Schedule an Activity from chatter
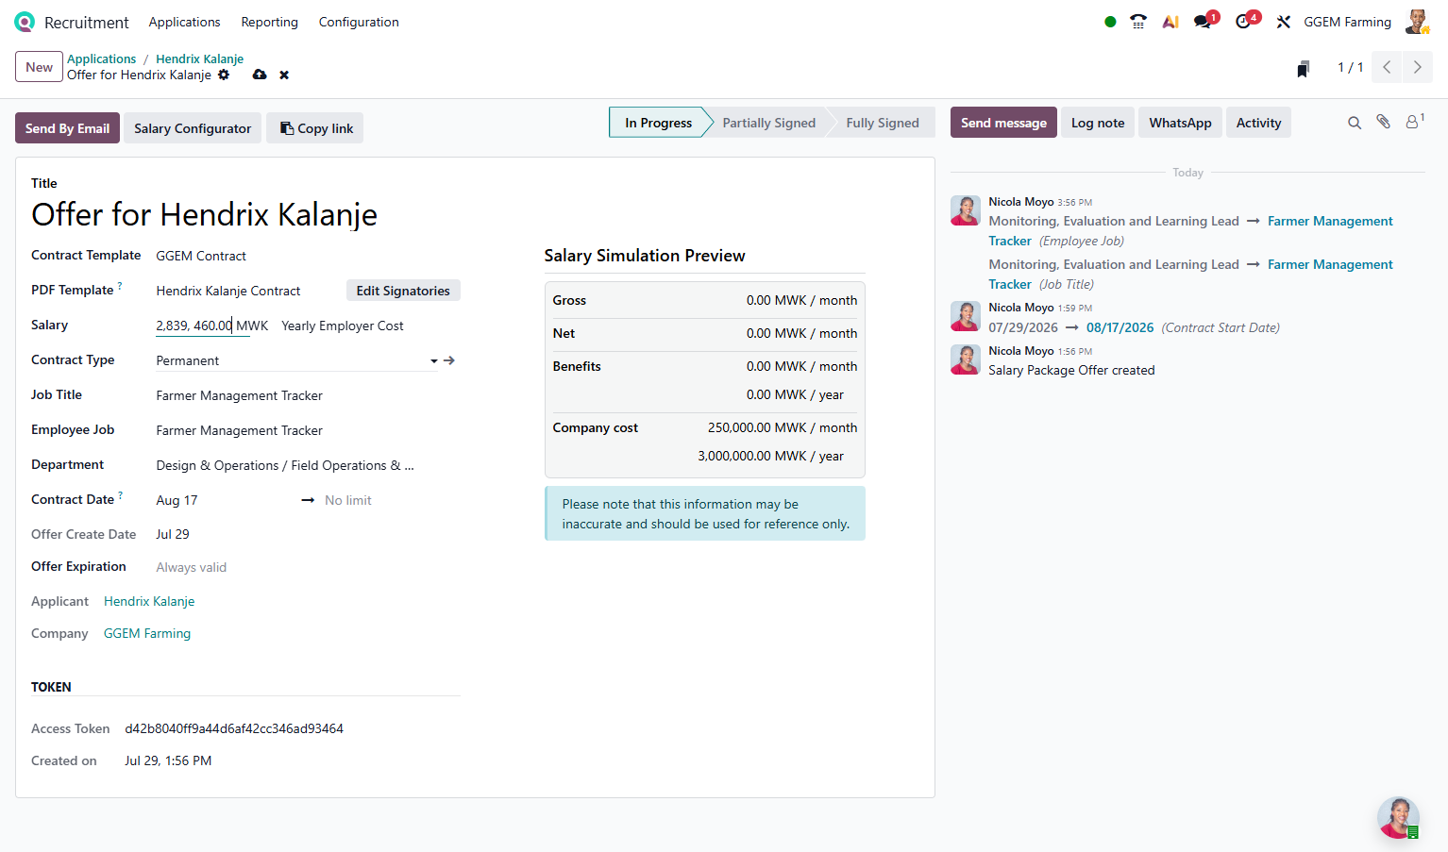This screenshot has width=1448, height=852. [x=1258, y=123]
